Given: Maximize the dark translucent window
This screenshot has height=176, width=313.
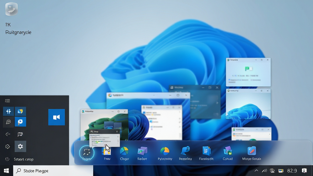Looking at the screenshot, I should 210,88.
